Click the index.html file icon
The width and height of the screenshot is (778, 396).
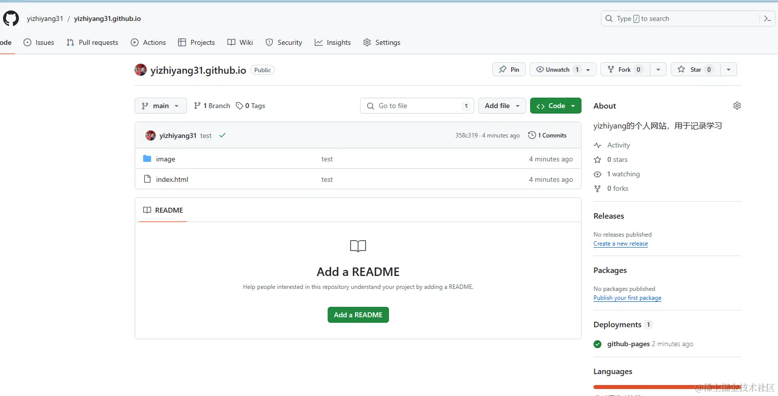click(x=147, y=179)
